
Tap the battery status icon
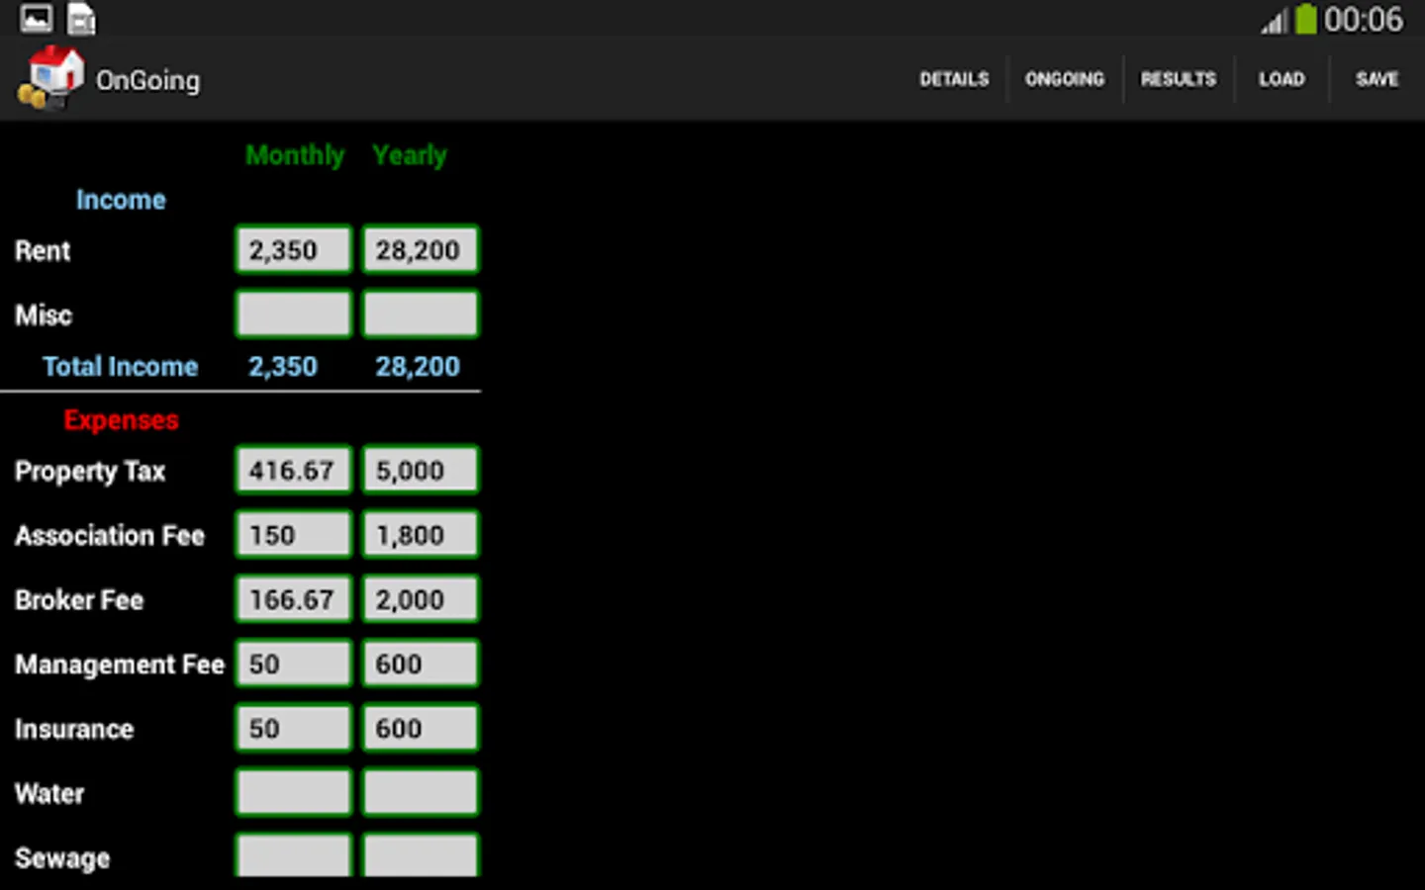tap(1306, 18)
